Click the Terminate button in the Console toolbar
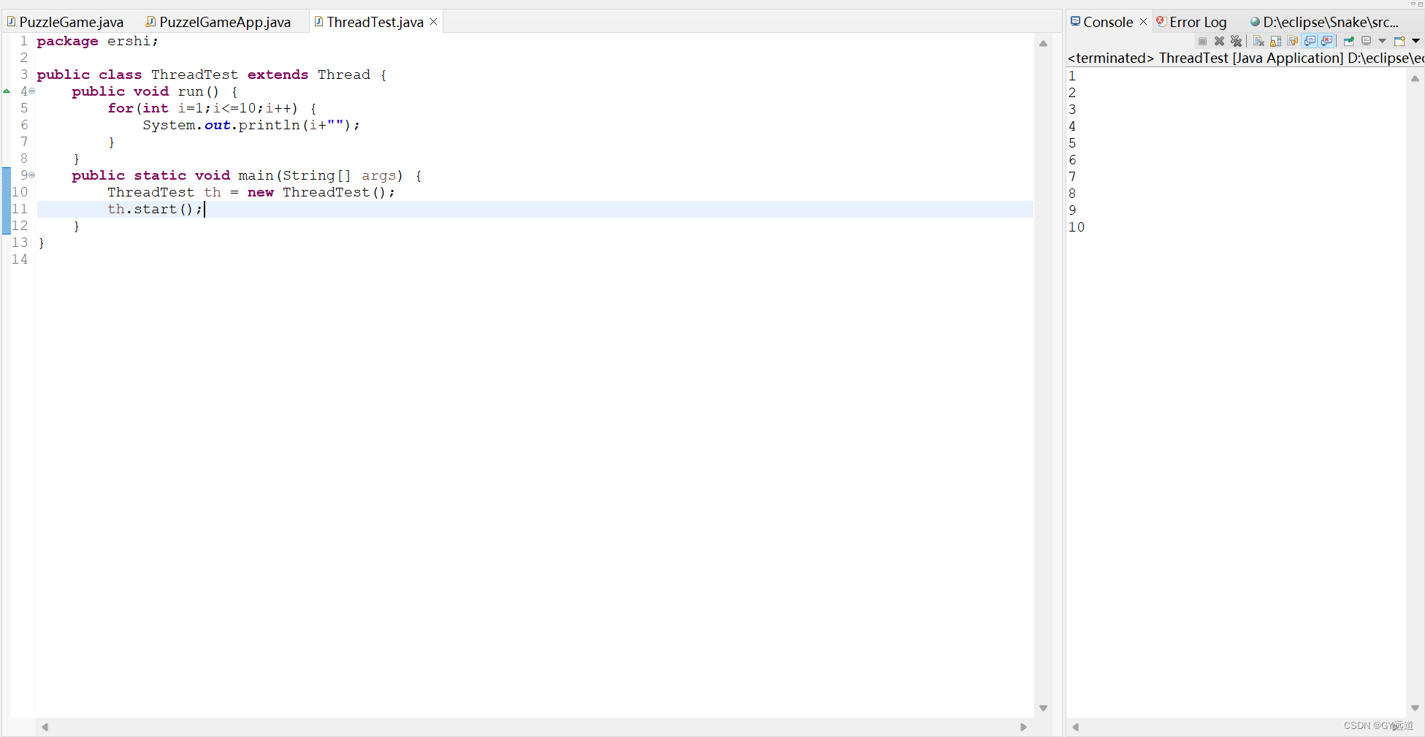Screen dimensions: 1425x737 point(1202,41)
